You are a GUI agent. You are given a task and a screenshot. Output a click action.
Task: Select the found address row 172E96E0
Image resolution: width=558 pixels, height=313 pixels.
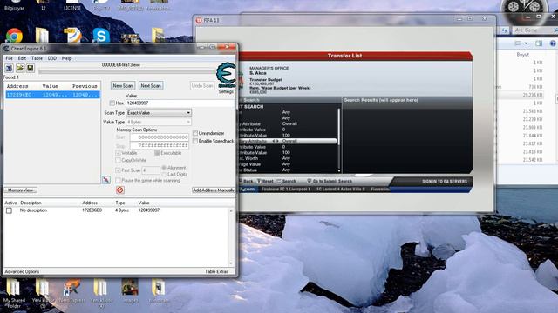pyautogui.click(x=52, y=95)
